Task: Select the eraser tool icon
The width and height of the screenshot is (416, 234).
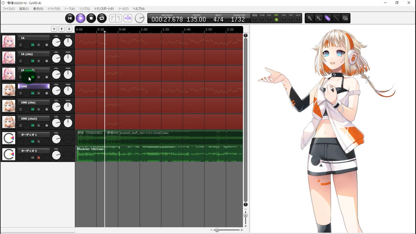Action: 345,18
